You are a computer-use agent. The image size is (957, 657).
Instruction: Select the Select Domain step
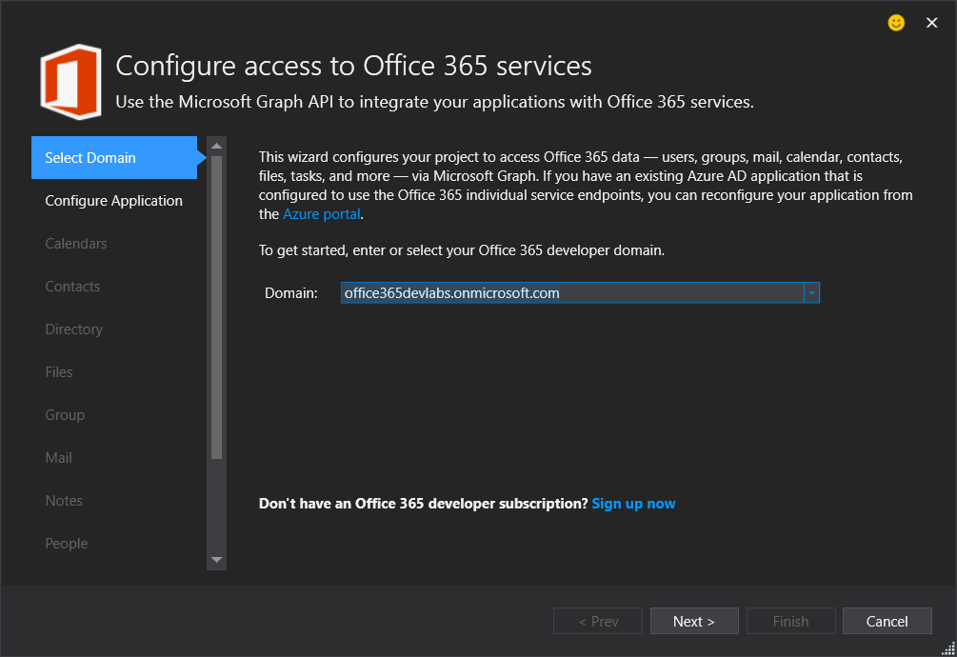point(114,158)
